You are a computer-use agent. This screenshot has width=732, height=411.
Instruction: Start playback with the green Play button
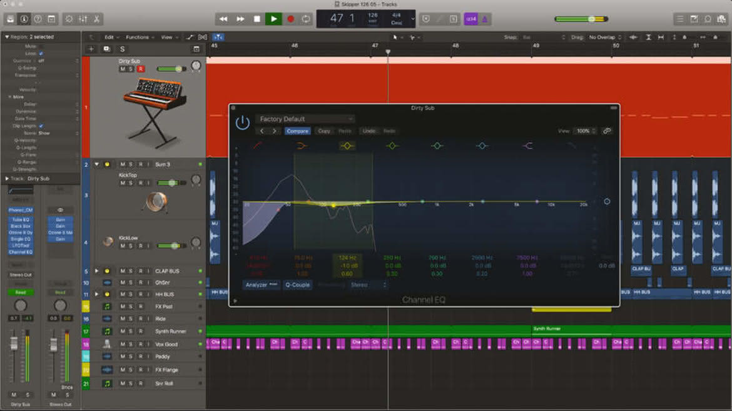tap(273, 19)
